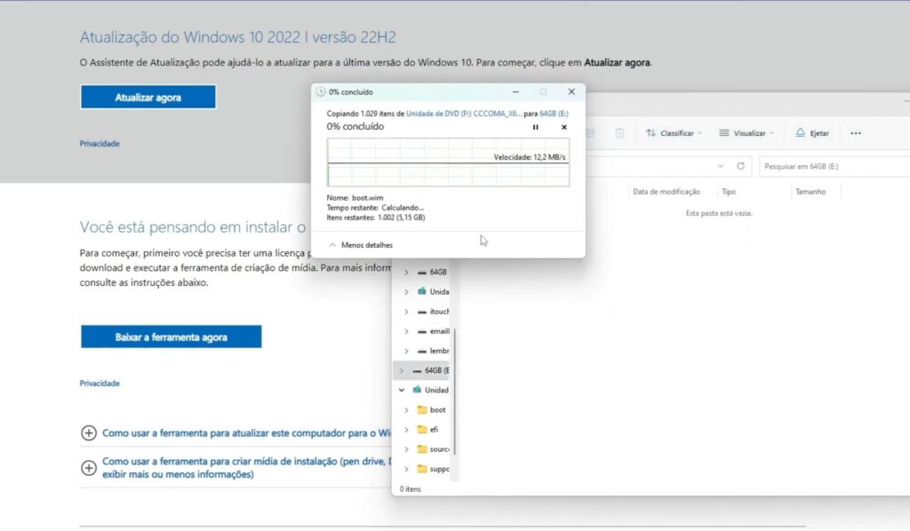The image size is (910, 531).
Task: Close the 0% concluído copy dialog window
Action: 571,91
